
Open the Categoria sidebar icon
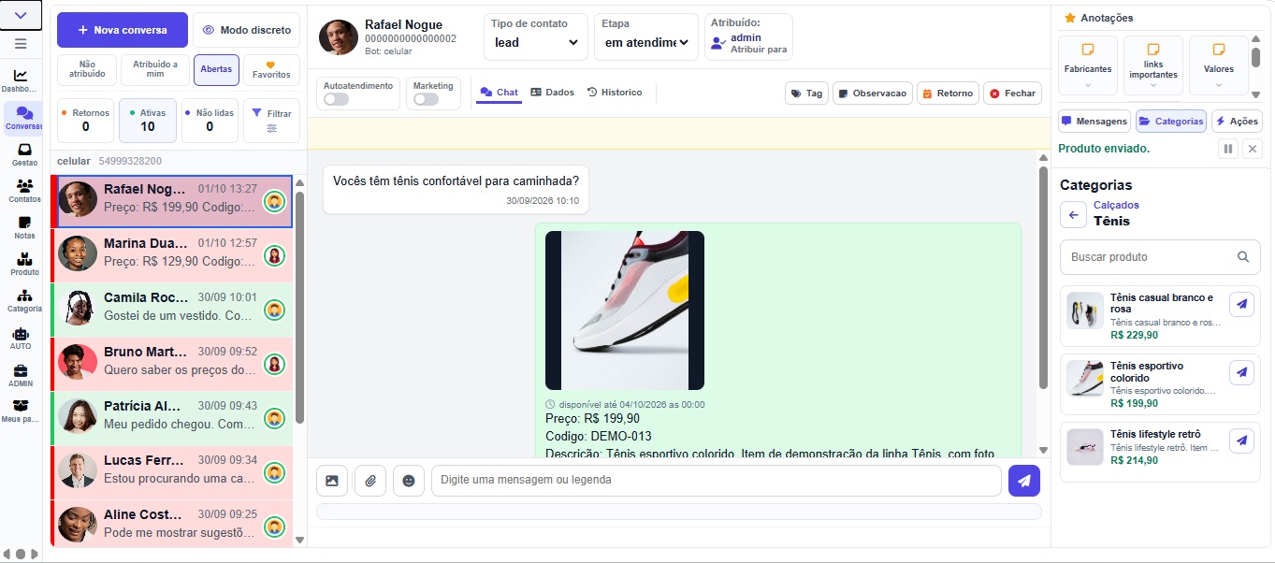pyautogui.click(x=23, y=300)
